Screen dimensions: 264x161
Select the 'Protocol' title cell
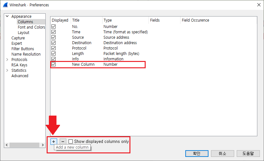79,48
